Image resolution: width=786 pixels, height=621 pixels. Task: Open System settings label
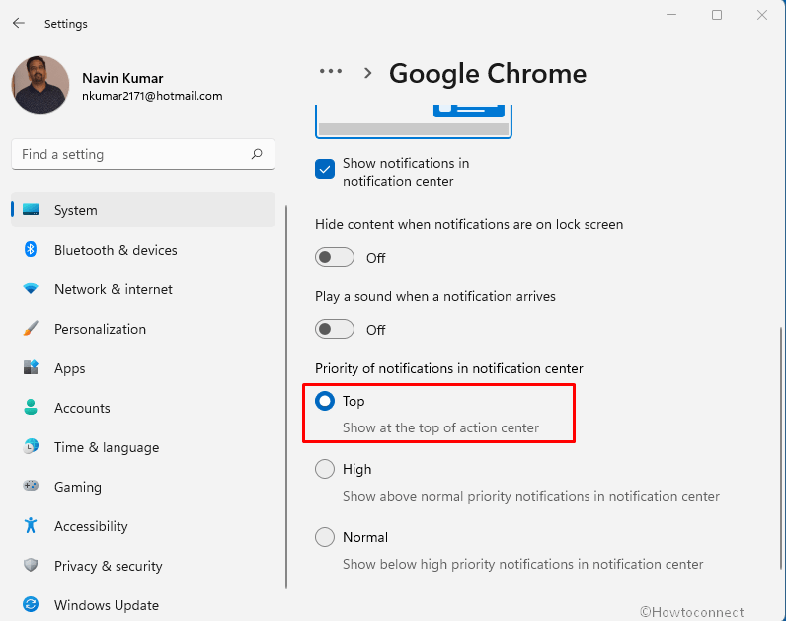pyautogui.click(x=76, y=210)
